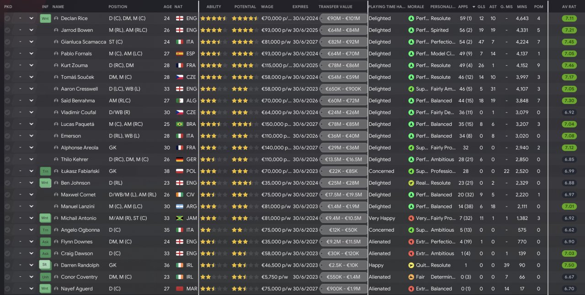Click Michail Antonio's red morale icon
Viewport: 585px width, 295px height.
point(411,218)
